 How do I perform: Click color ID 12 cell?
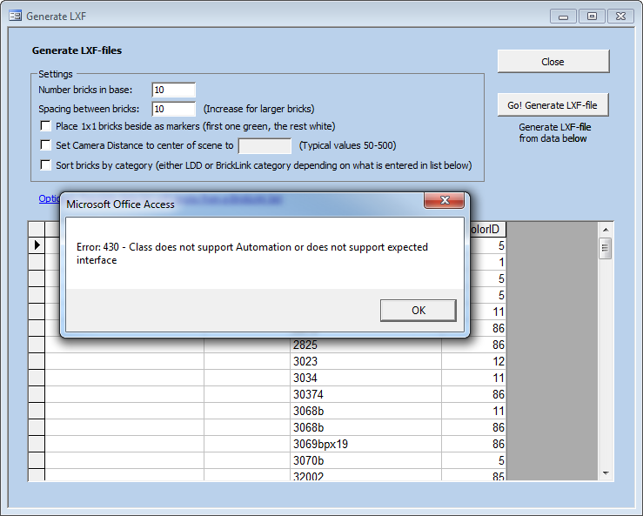click(x=473, y=361)
